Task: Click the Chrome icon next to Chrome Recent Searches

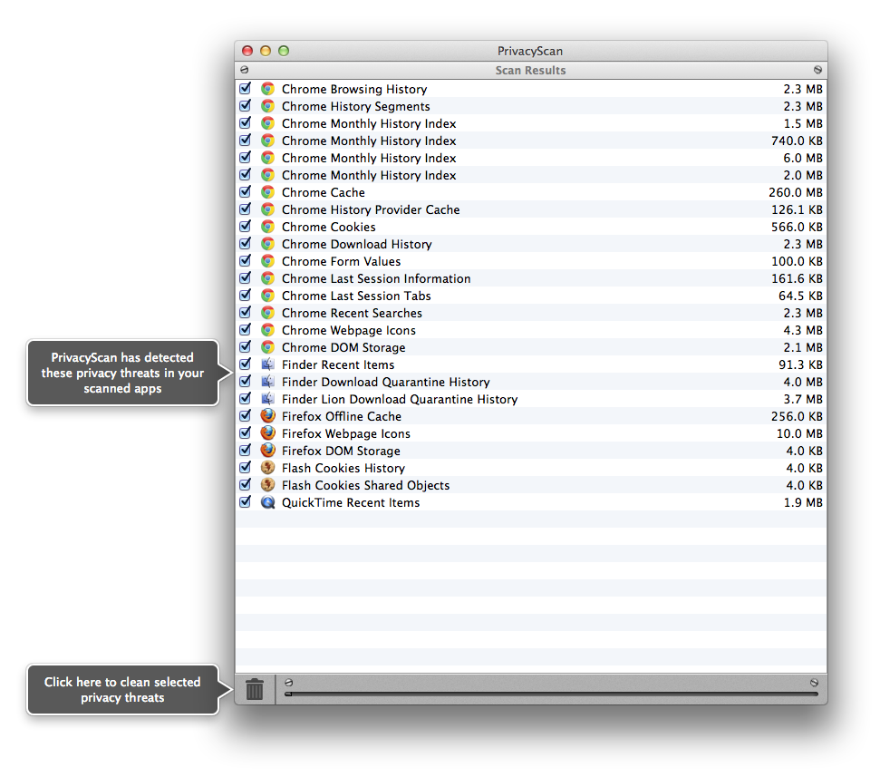Action: click(x=267, y=313)
